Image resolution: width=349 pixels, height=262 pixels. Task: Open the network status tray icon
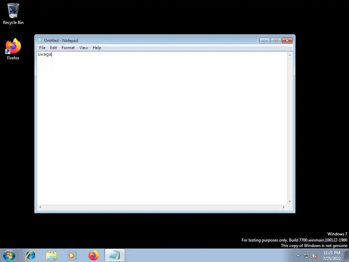(x=306, y=256)
